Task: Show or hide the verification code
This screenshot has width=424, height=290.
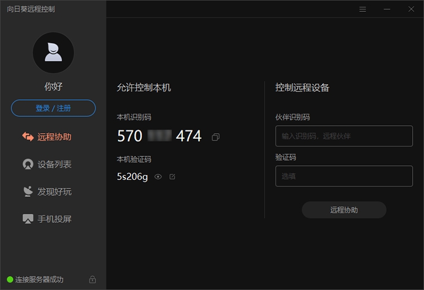Action: click(158, 177)
